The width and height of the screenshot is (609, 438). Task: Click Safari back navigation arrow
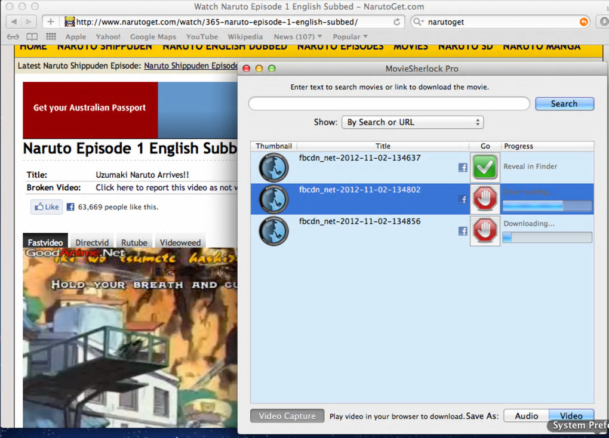click(14, 21)
